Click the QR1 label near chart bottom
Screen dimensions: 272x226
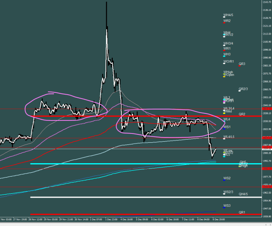[242, 212]
